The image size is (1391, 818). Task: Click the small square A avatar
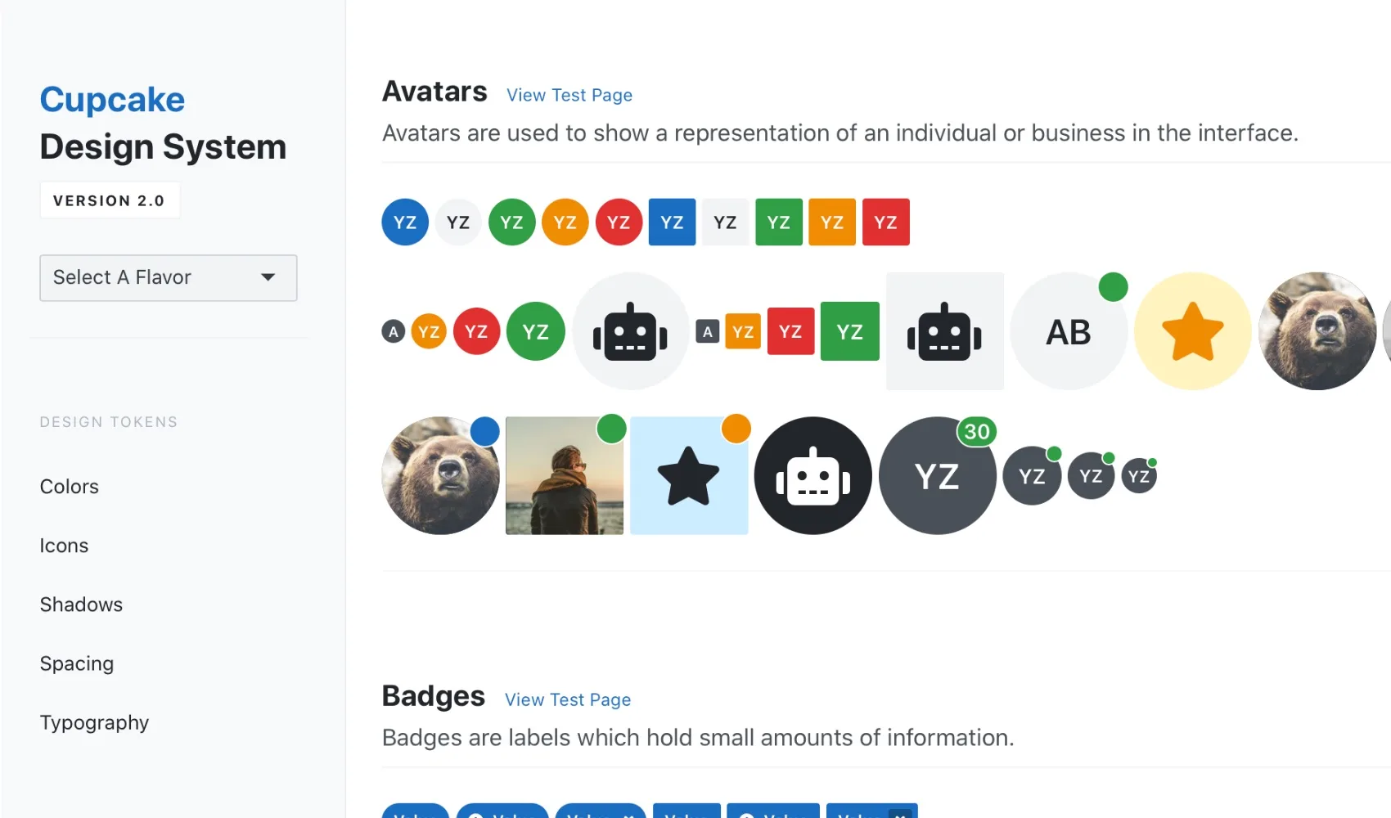click(708, 331)
